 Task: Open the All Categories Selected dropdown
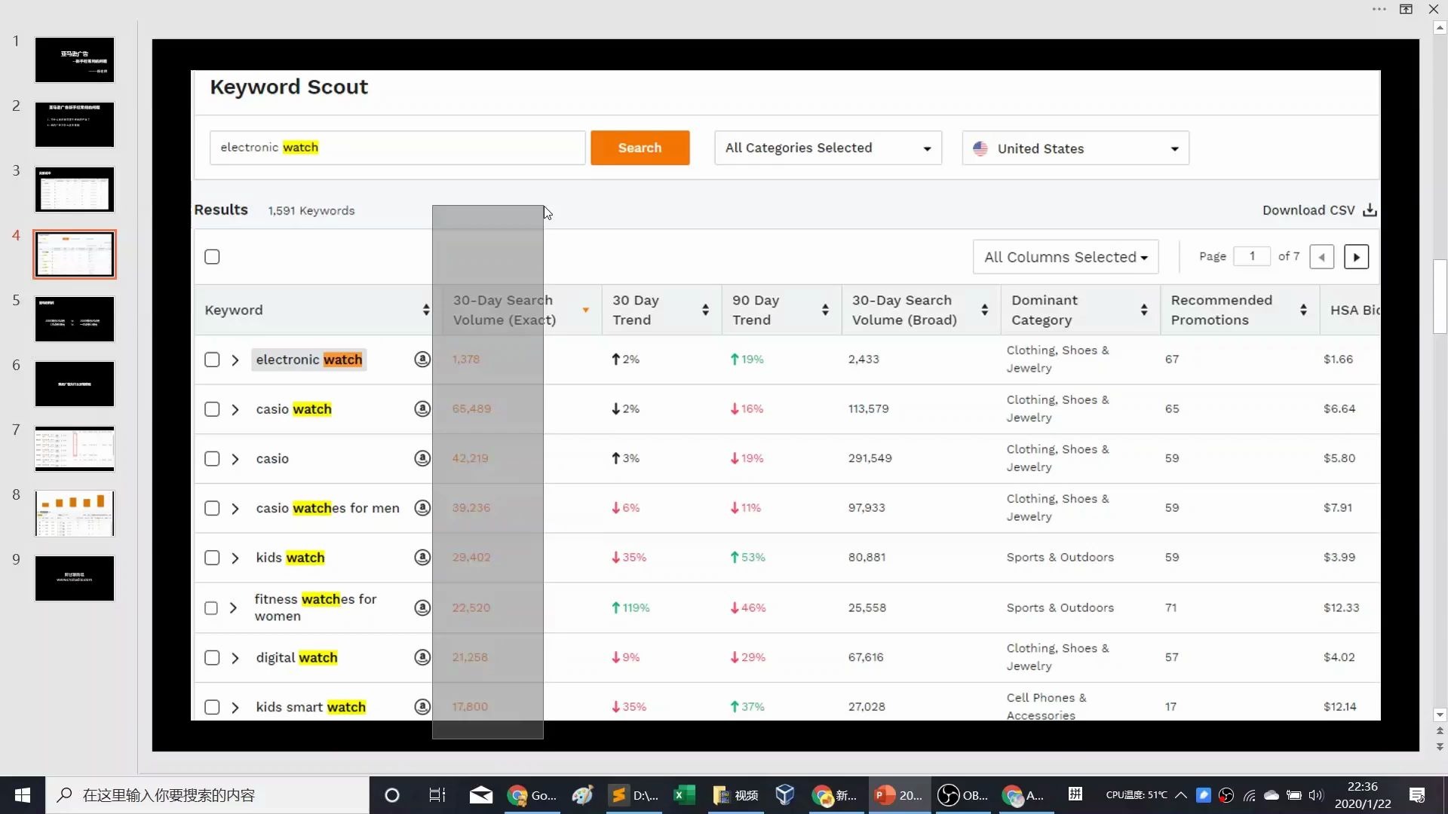[x=828, y=148]
